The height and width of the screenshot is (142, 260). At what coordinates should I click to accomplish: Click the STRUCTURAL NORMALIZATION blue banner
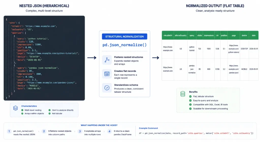pyautogui.click(x=124, y=36)
